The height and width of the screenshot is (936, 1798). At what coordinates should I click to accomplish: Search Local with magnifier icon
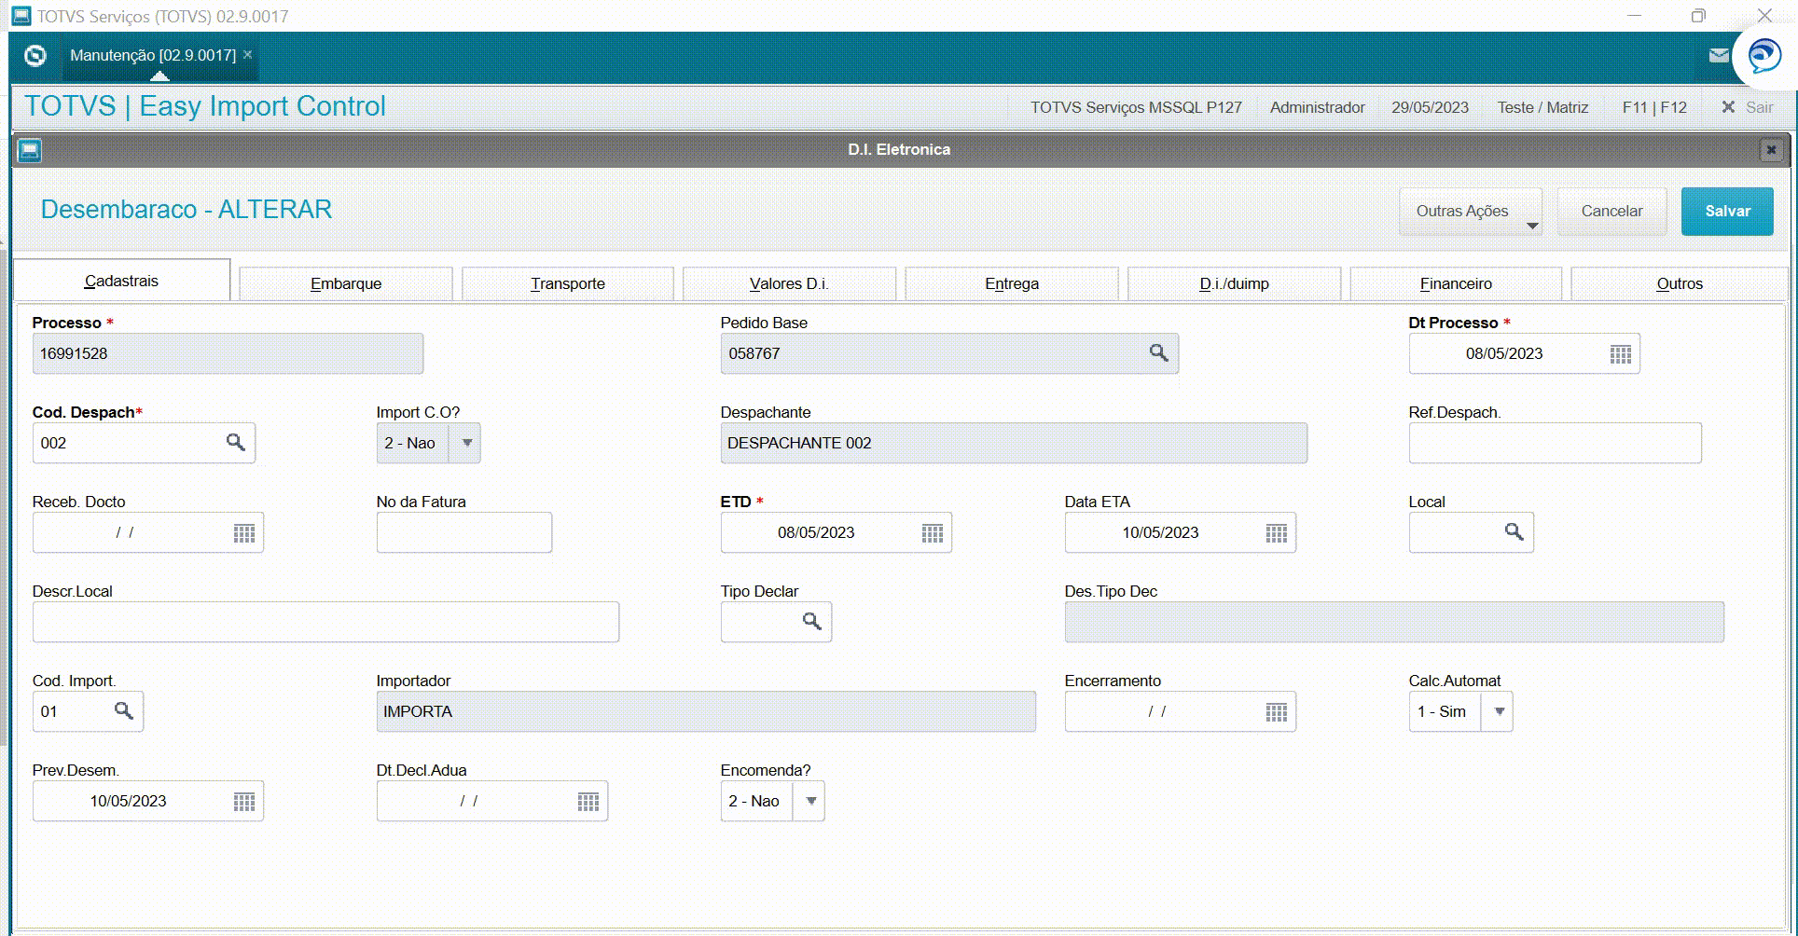[x=1514, y=532]
